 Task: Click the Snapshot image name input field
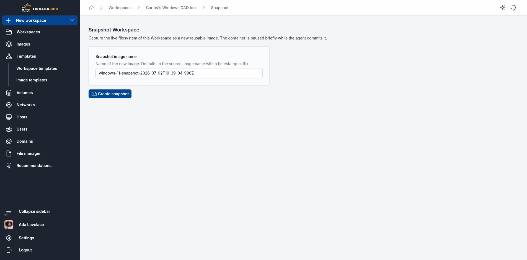(179, 73)
